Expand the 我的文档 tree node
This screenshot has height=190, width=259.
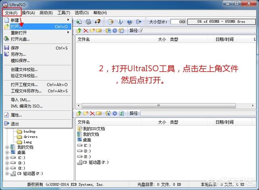click(x=7, y=147)
